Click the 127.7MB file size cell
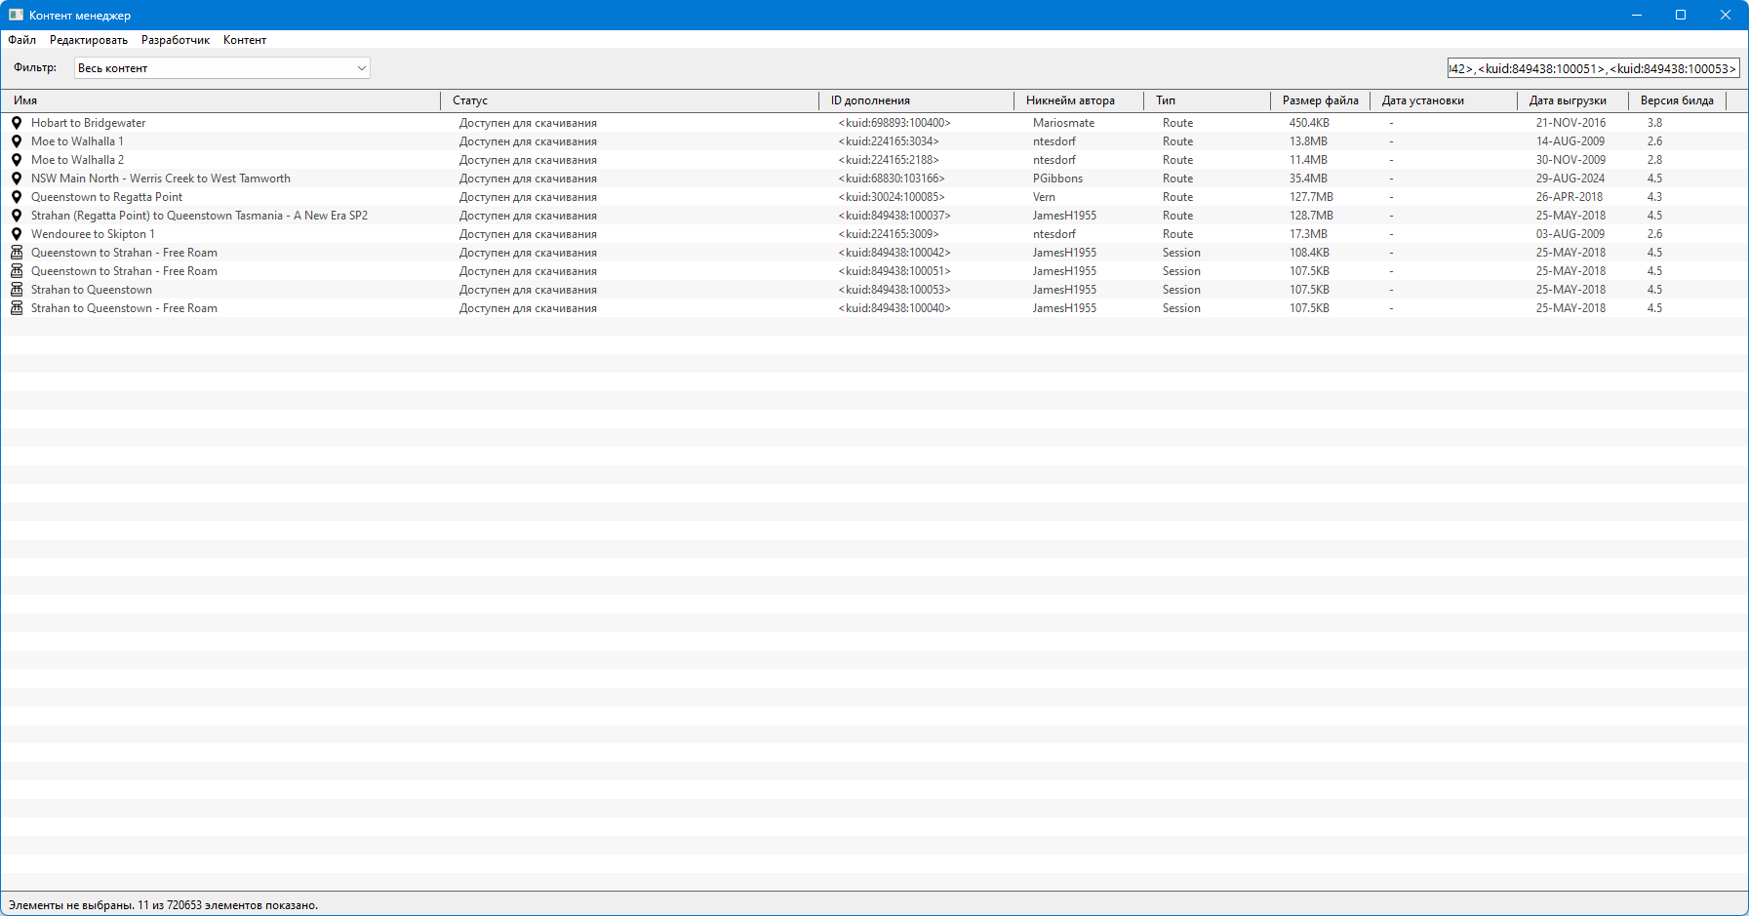 tap(1311, 197)
